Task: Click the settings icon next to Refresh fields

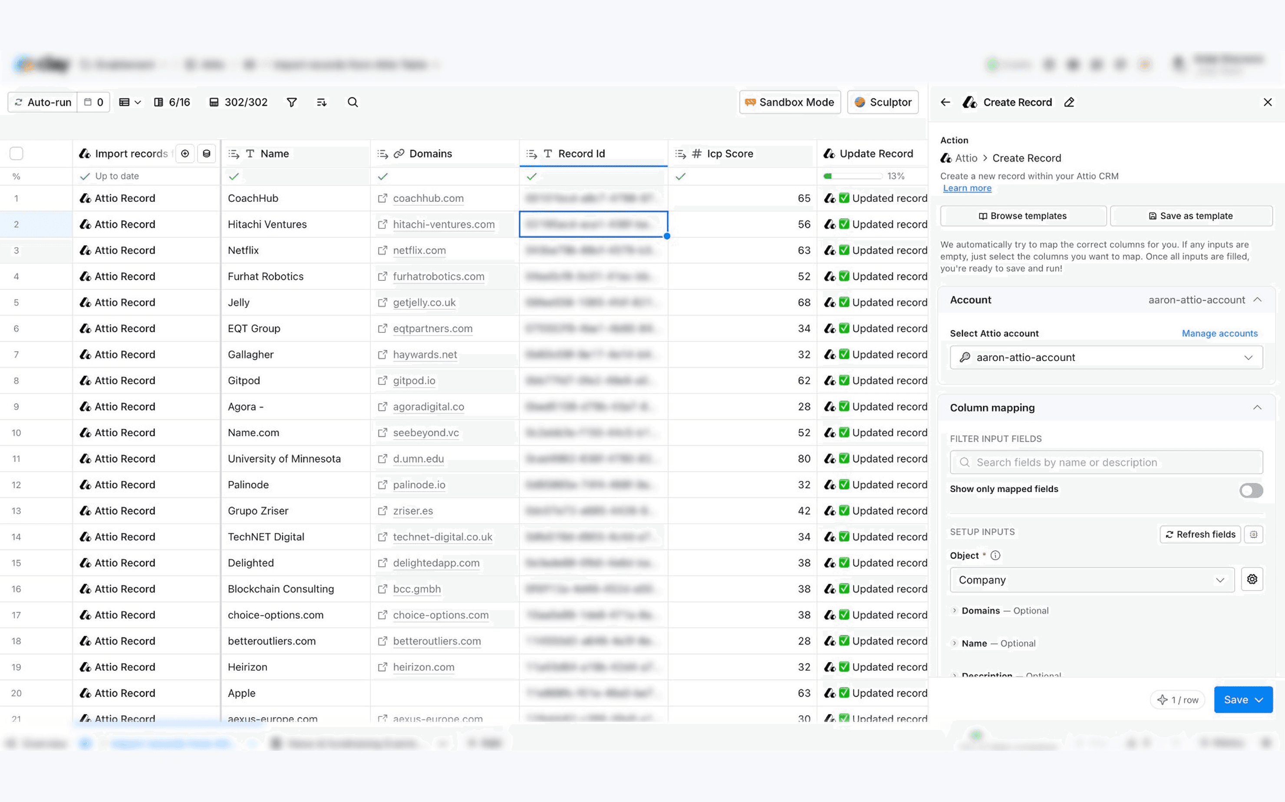Action: [x=1253, y=534]
